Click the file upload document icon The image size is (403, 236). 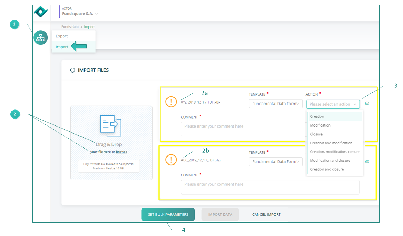110,125
